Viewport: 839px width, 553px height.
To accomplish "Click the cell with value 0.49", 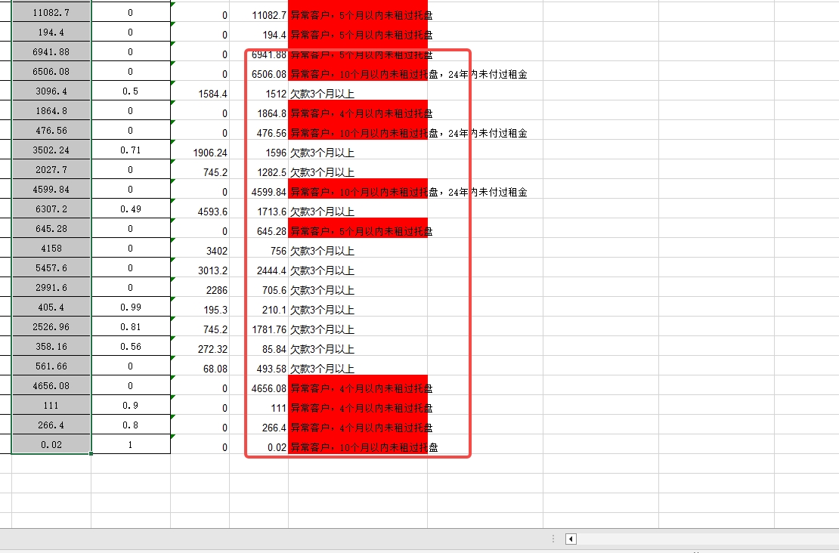I will 131,209.
